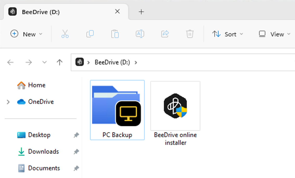The image size is (295, 178).
Task: Select the PC Backup folder
Action: coord(117,110)
